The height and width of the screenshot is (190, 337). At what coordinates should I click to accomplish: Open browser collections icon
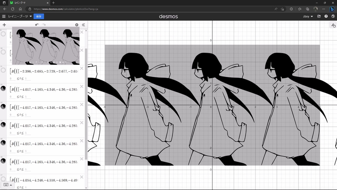(x=308, y=9)
